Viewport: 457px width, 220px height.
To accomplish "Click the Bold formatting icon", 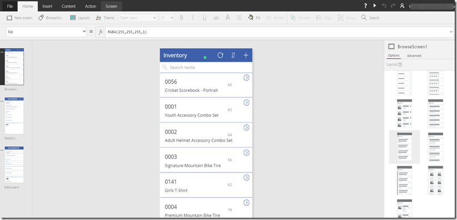I will click(181, 18).
